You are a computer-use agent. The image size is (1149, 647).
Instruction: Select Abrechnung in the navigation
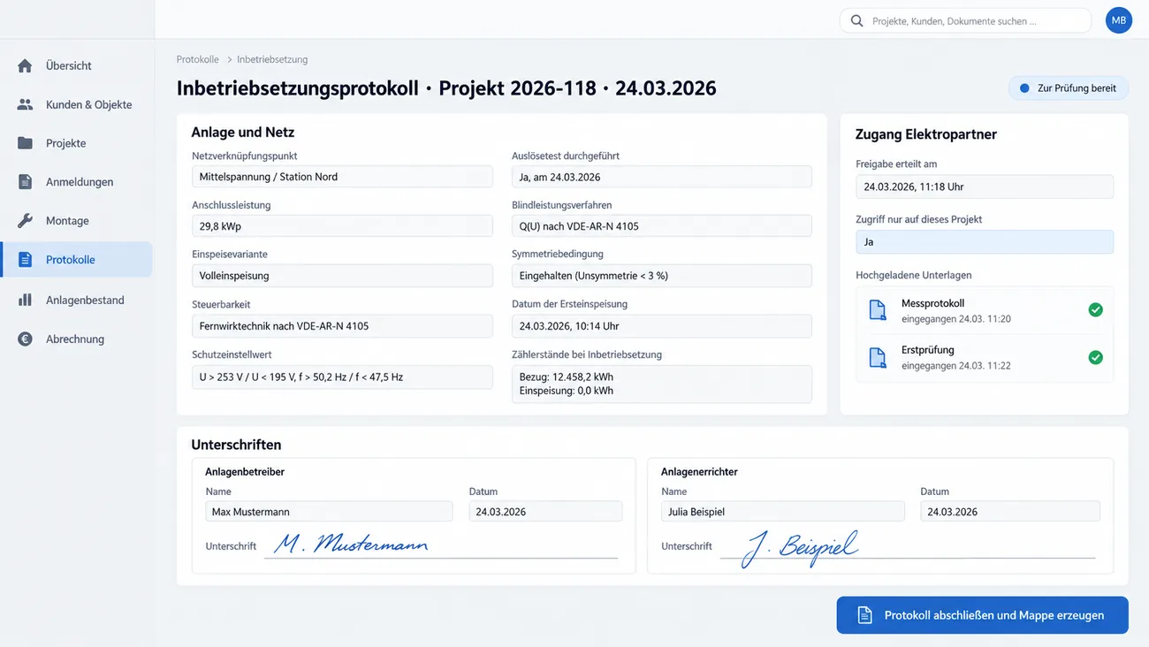click(76, 339)
